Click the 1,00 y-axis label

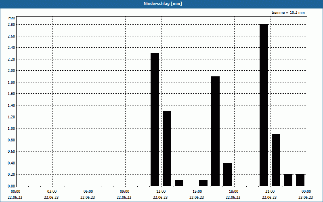coord(12,128)
